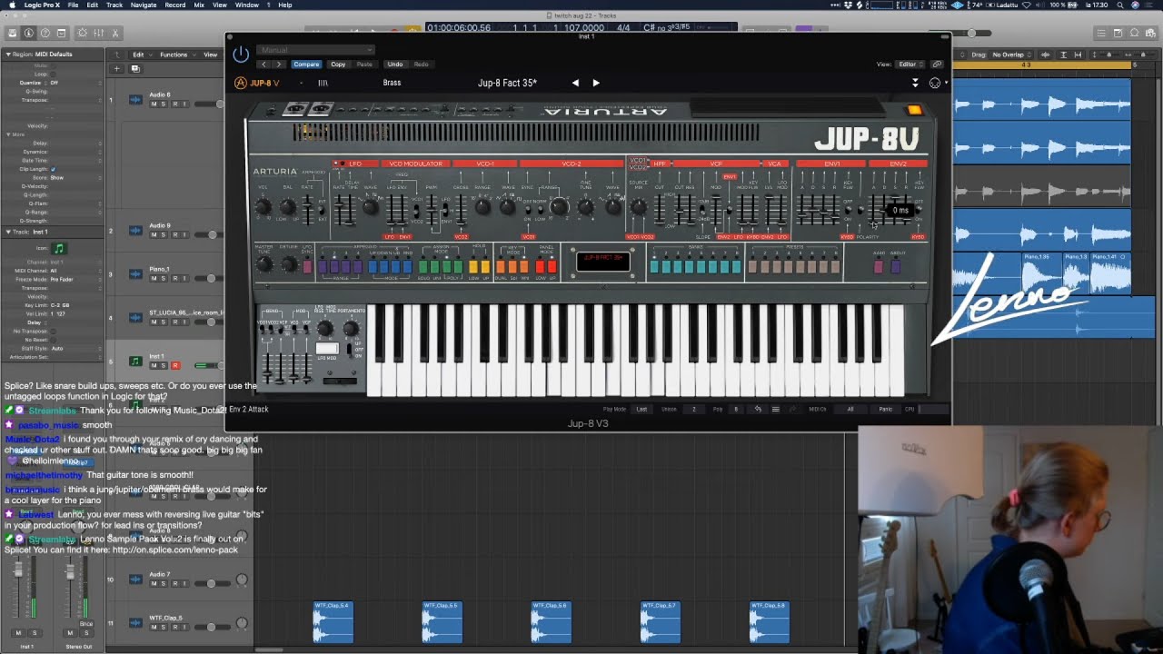
Task: Open advanced panel double-arrow icon in JUP-8 V
Action: pos(915,83)
